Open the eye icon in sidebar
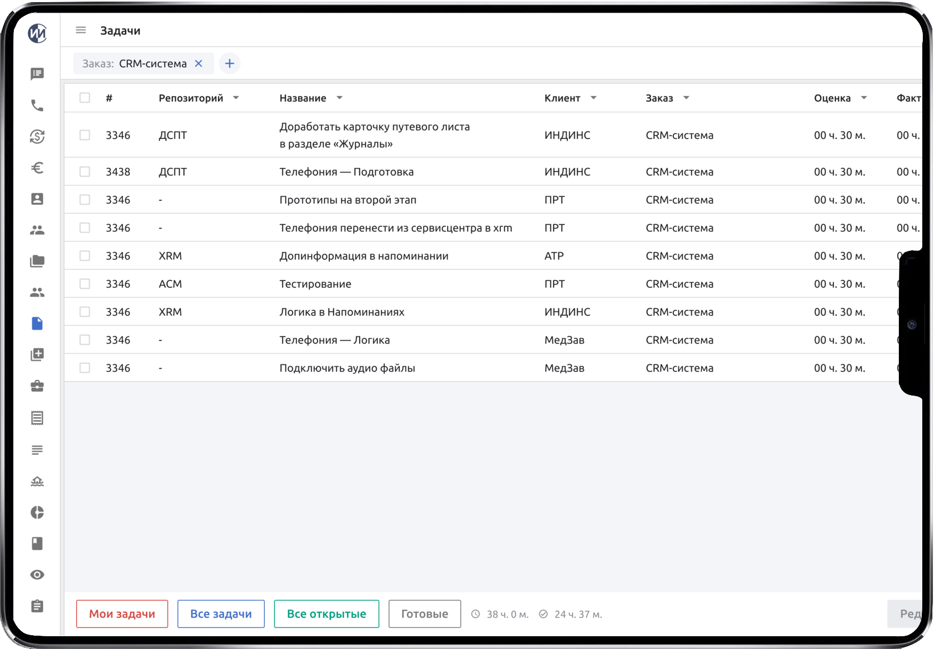The height and width of the screenshot is (649, 934). 37,574
